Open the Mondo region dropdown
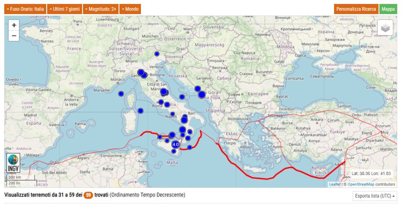Viewport: 403px width, 204px height. [x=130, y=9]
